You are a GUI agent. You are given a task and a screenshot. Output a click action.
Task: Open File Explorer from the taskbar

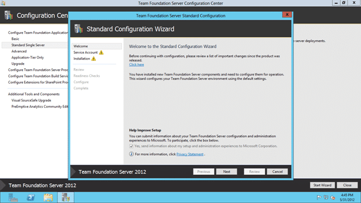tap(48, 197)
